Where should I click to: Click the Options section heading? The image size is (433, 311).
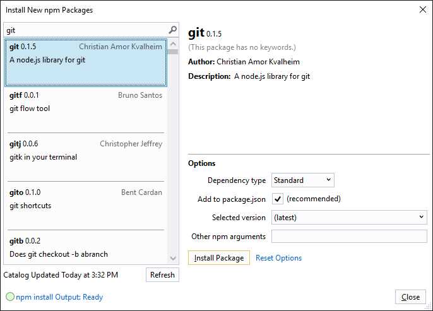click(201, 163)
